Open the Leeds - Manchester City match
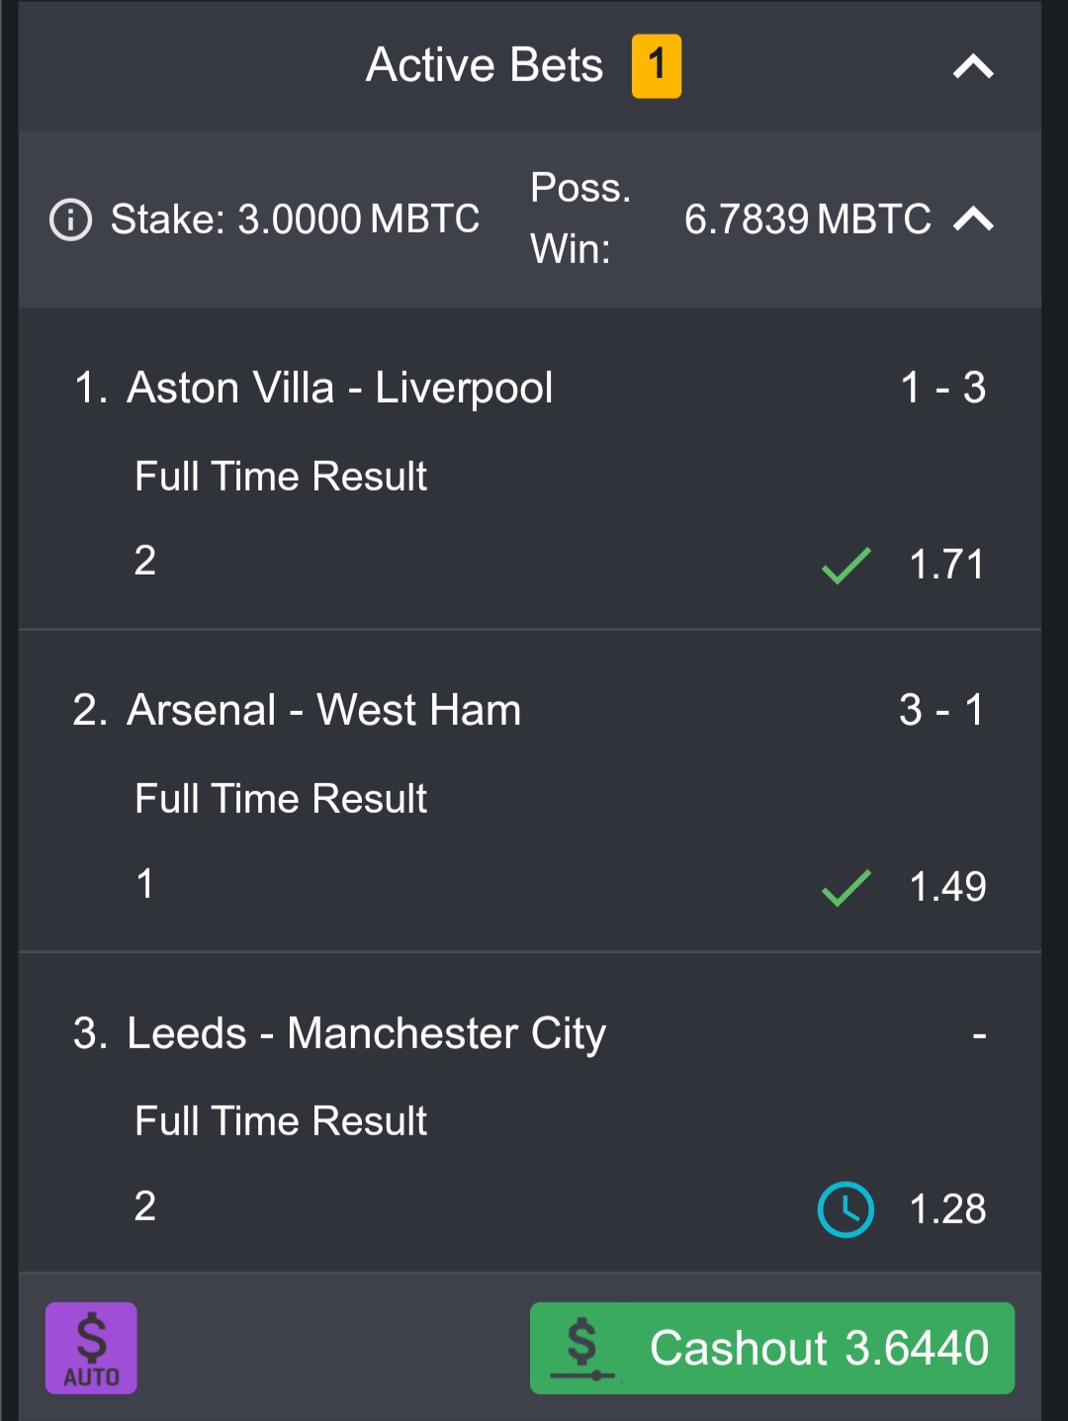Viewport: 1068px width, 1421px height. (366, 1033)
